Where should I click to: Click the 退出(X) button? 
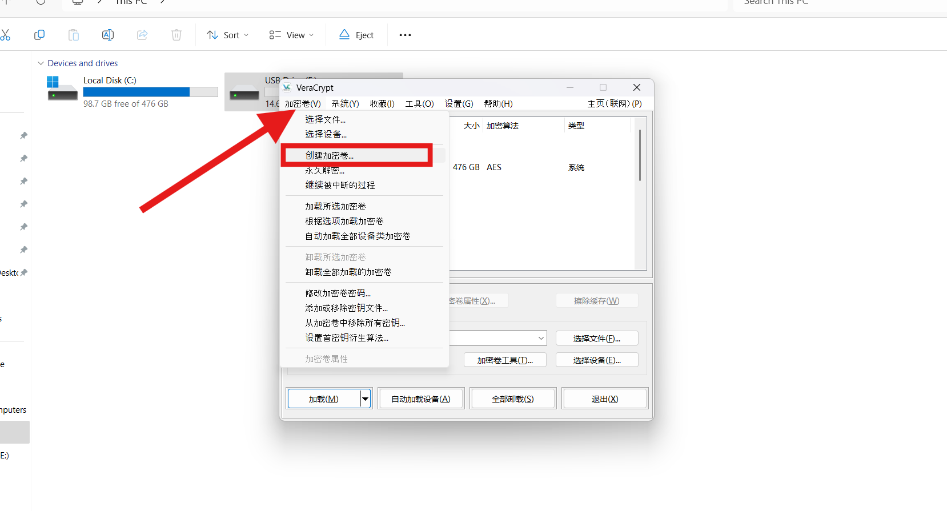605,399
